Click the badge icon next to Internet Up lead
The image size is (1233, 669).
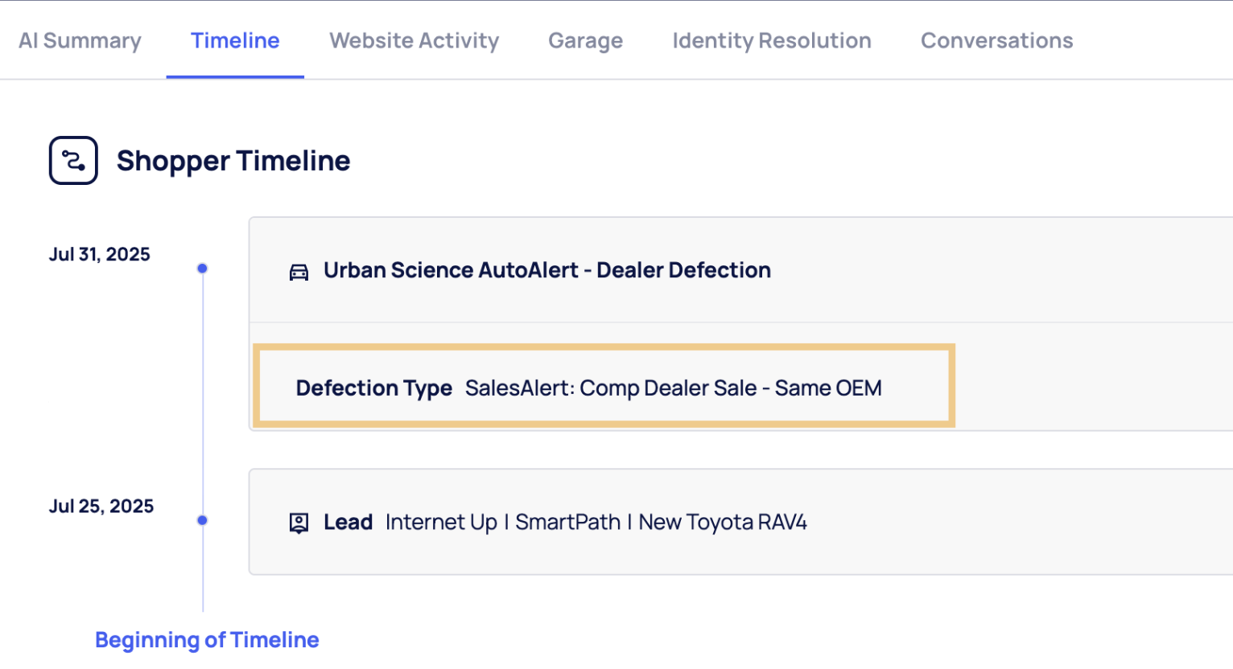[299, 522]
